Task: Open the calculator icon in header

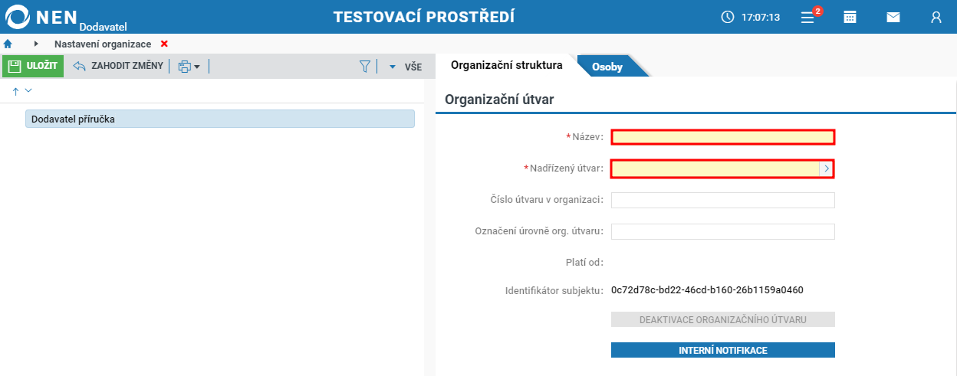Action: 850,17
